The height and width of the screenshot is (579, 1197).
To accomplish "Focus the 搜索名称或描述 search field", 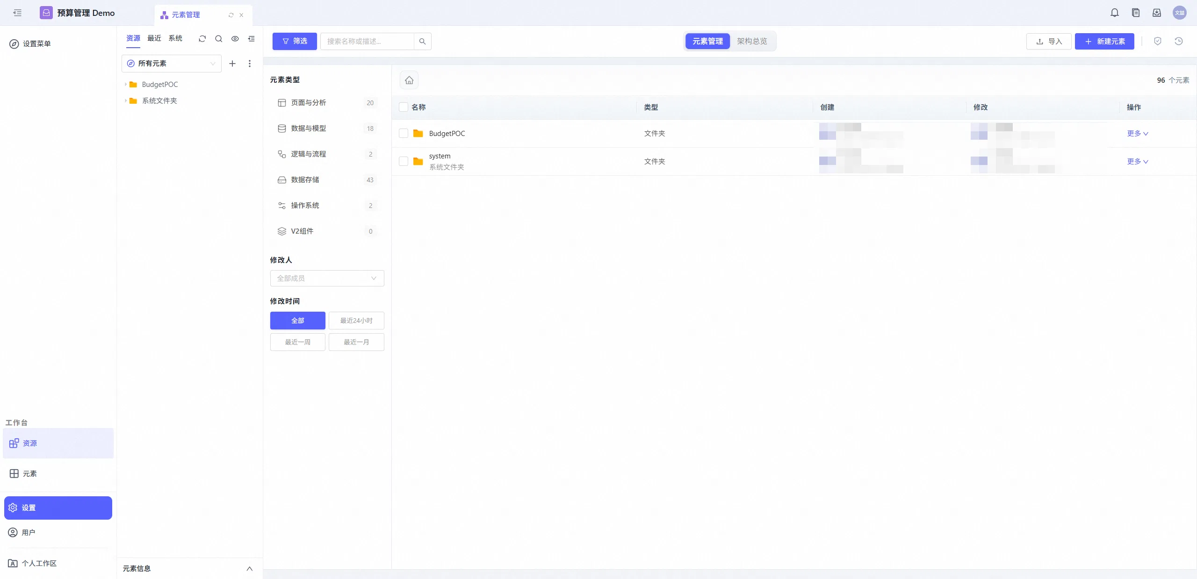I will (367, 42).
